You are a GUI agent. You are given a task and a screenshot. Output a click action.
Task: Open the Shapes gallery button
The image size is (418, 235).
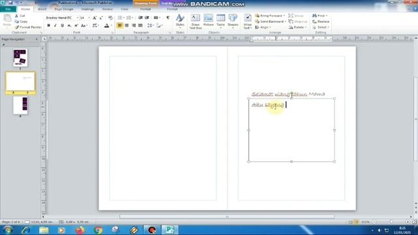(x=233, y=21)
